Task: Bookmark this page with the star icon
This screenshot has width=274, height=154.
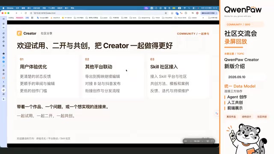Action: 166,13
